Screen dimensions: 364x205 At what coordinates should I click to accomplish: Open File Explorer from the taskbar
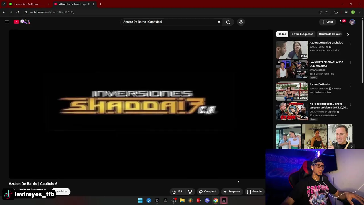[182, 201]
